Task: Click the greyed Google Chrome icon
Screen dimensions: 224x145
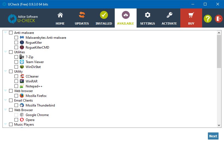Action: (x=22, y=115)
